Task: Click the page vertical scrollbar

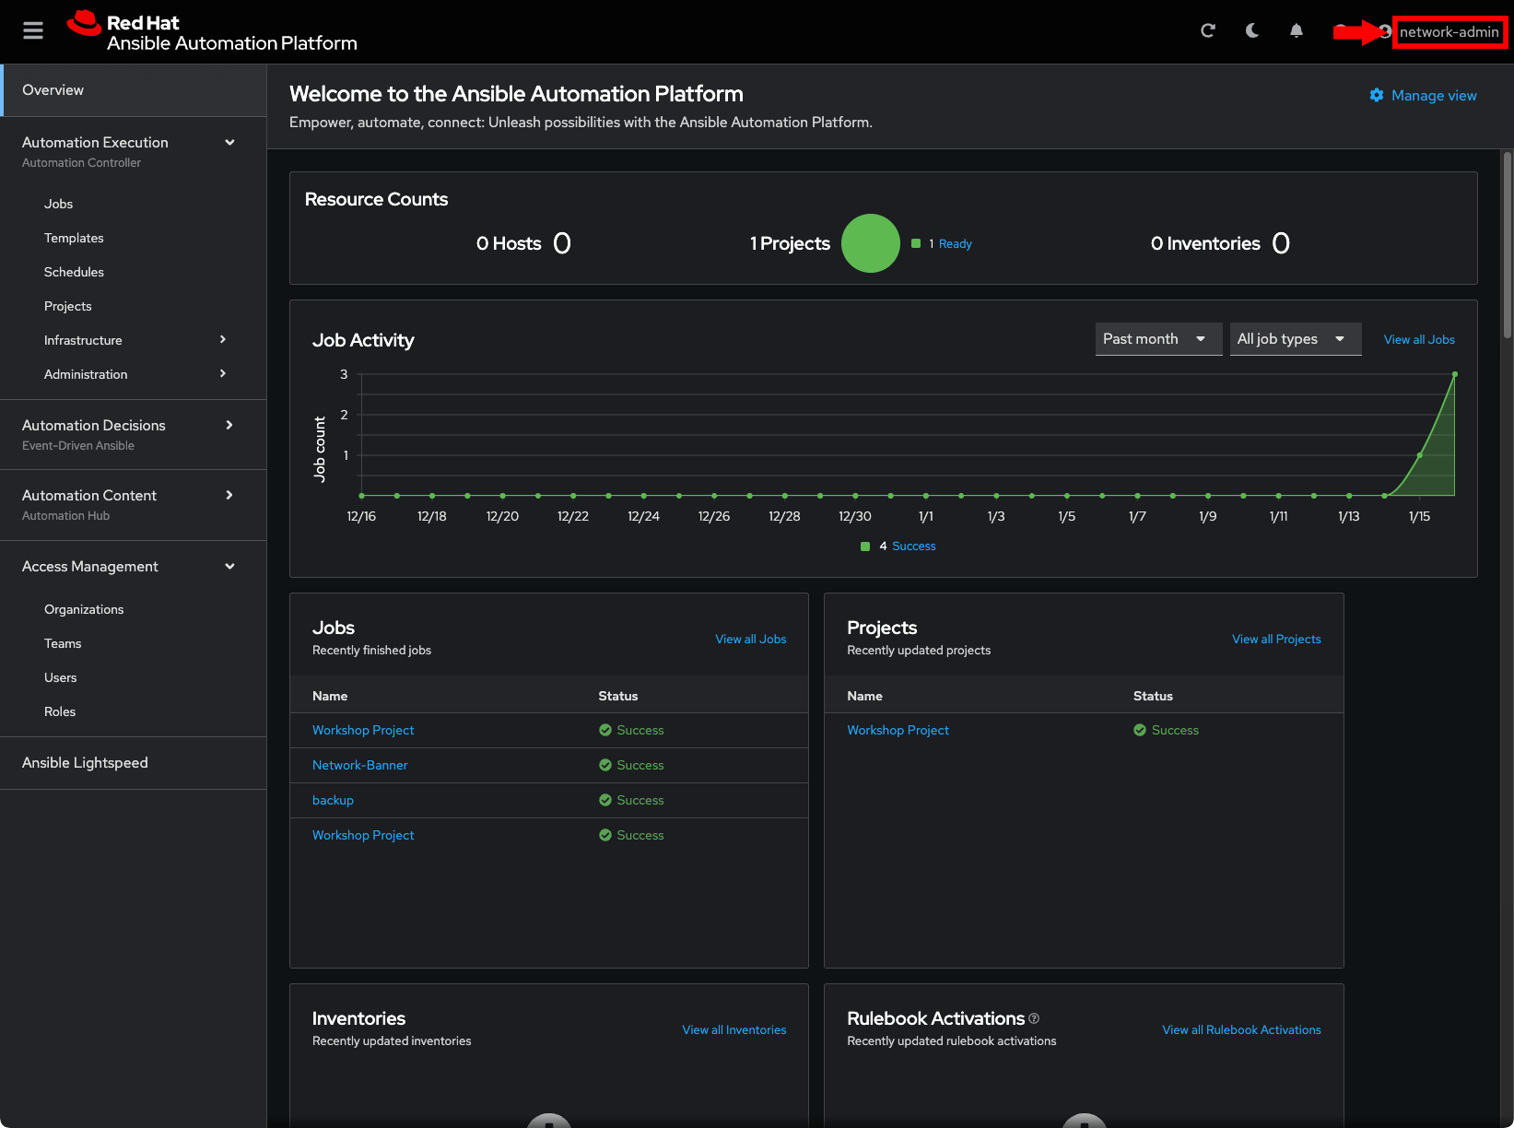Action: [x=1508, y=245]
